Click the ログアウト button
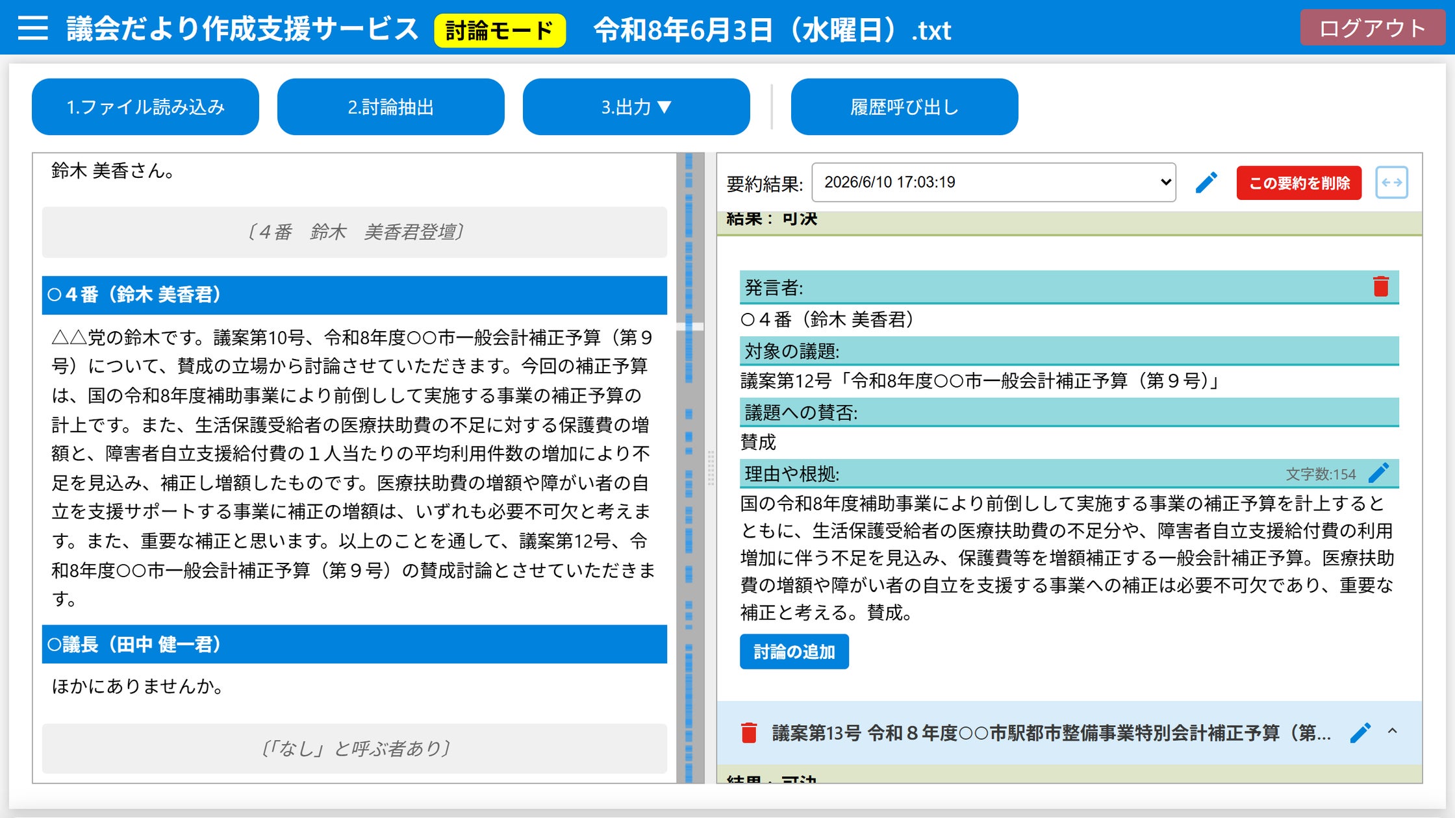 point(1373,28)
